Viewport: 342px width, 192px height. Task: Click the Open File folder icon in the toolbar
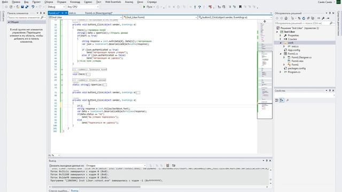pyautogui.click(x=18, y=7)
